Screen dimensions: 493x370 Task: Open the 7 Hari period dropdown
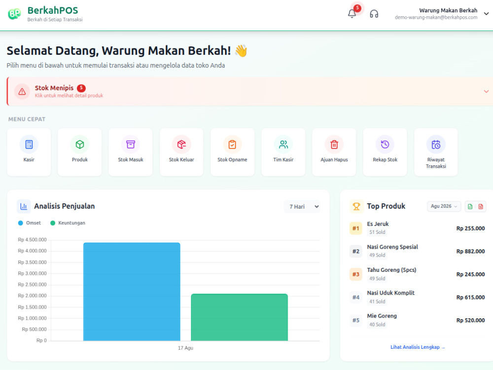(x=302, y=207)
